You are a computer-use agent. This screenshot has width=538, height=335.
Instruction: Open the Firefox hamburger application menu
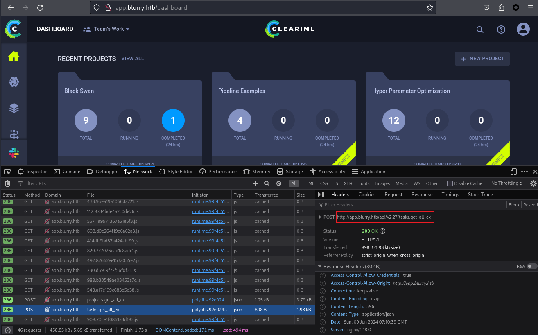tap(531, 7)
